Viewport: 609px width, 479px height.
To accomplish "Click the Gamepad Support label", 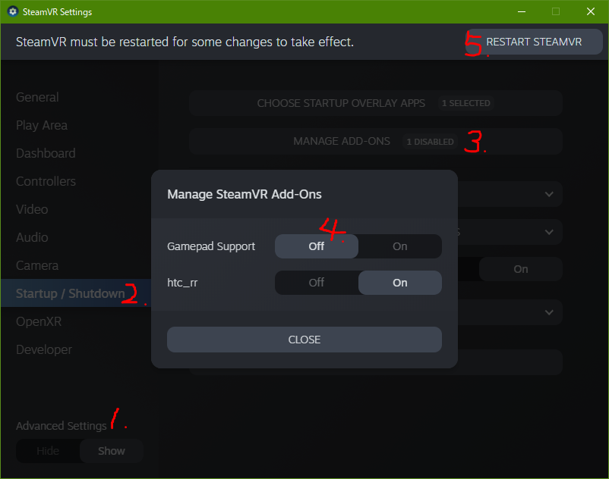I will pyautogui.click(x=211, y=246).
